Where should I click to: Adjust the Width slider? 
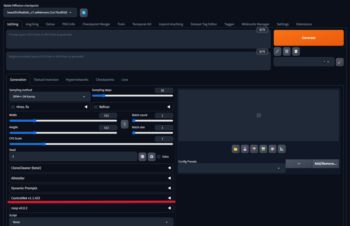point(63,121)
